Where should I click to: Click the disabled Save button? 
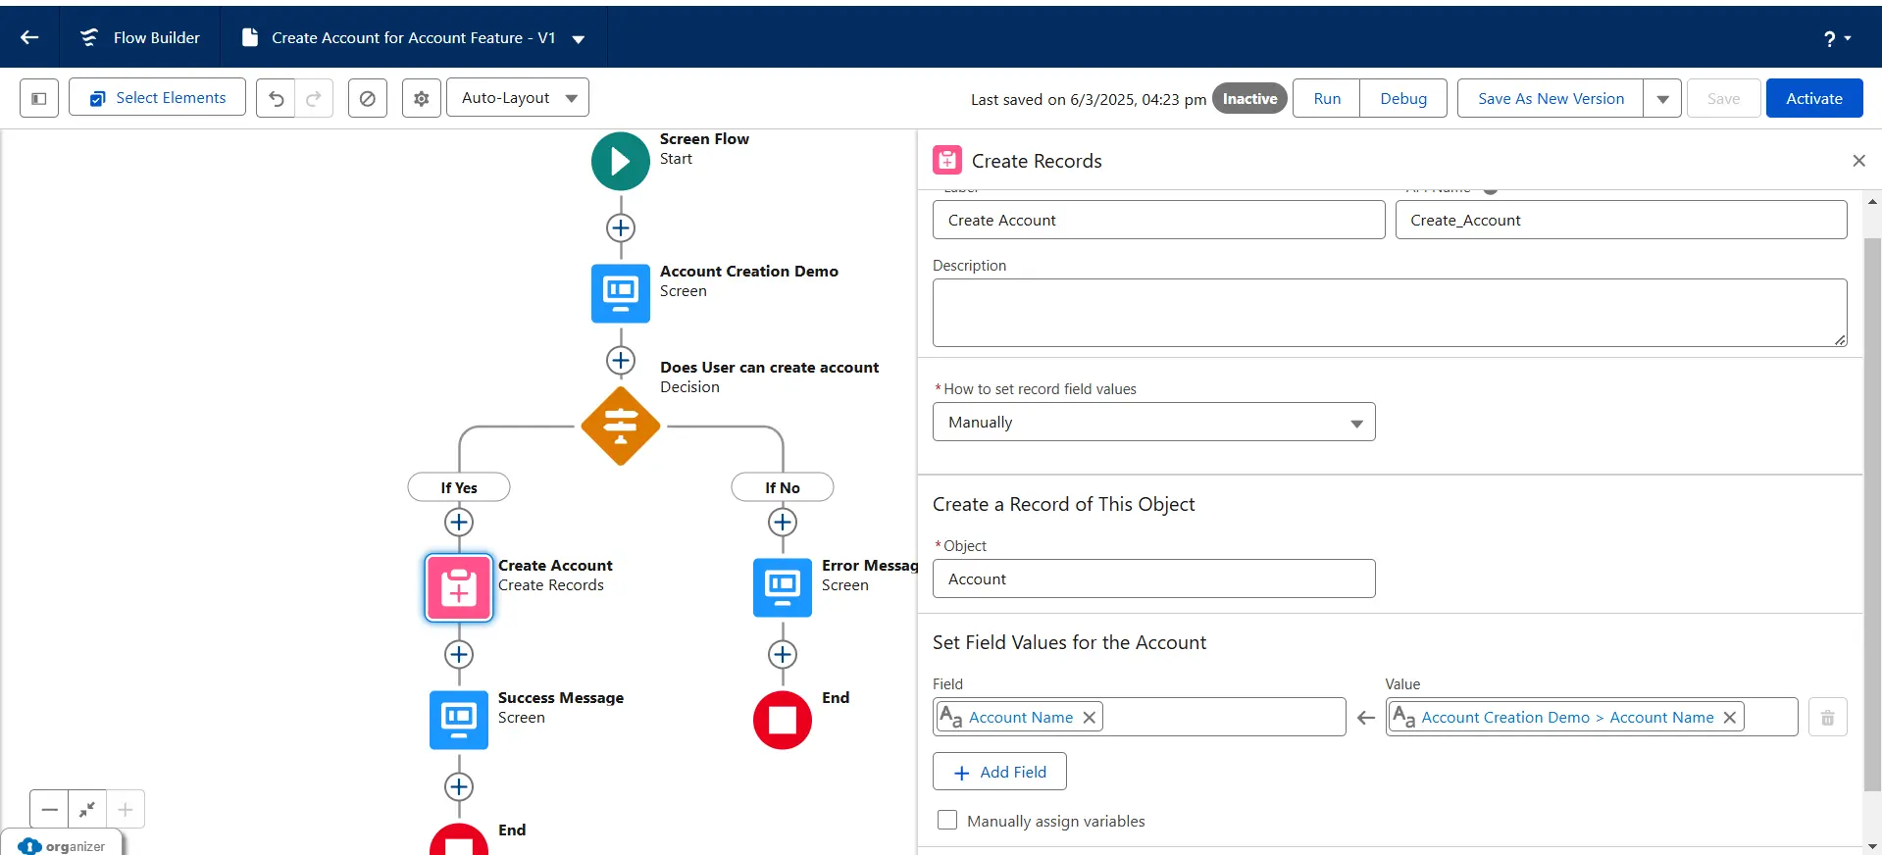pyautogui.click(x=1723, y=98)
